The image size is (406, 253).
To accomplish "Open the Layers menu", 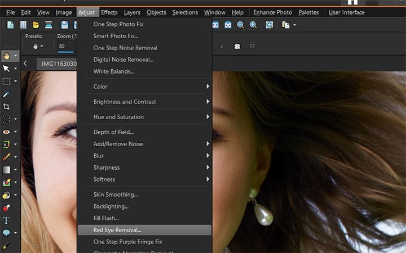I will point(132,12).
